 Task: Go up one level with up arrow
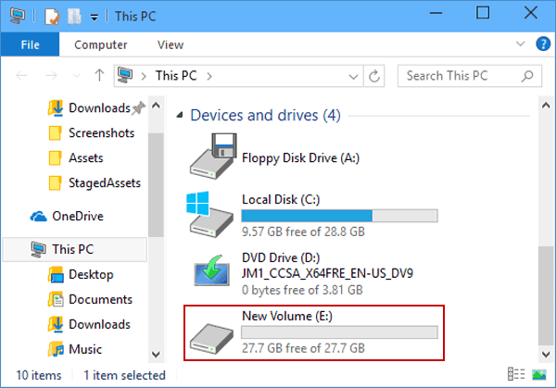tap(99, 76)
